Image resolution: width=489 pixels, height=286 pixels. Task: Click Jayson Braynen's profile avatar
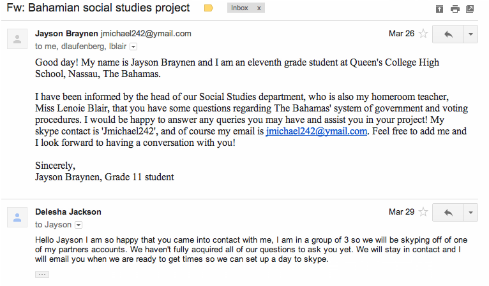17,39
